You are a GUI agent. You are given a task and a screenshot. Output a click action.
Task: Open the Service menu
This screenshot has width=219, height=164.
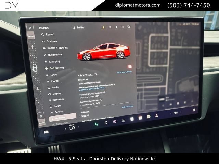tap(57, 112)
